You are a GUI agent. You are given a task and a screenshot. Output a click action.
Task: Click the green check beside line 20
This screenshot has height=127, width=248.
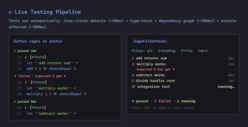(x=26, y=107)
